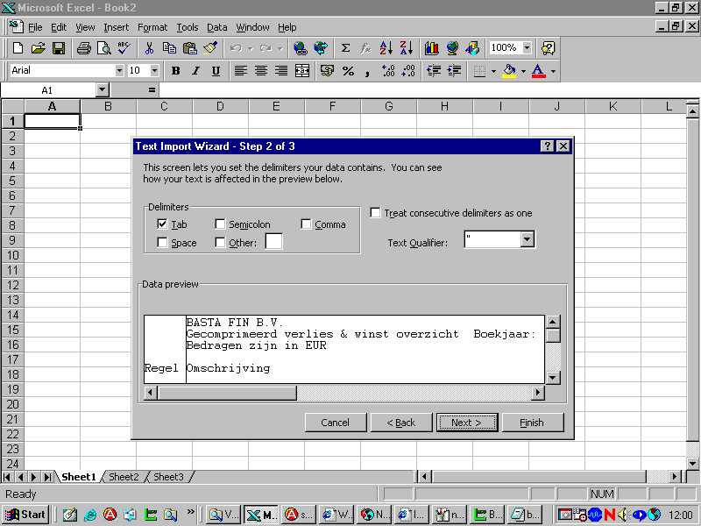Screen dimensions: 701x526
Task: Open the Text Qualifier dropdown
Action: (528, 239)
